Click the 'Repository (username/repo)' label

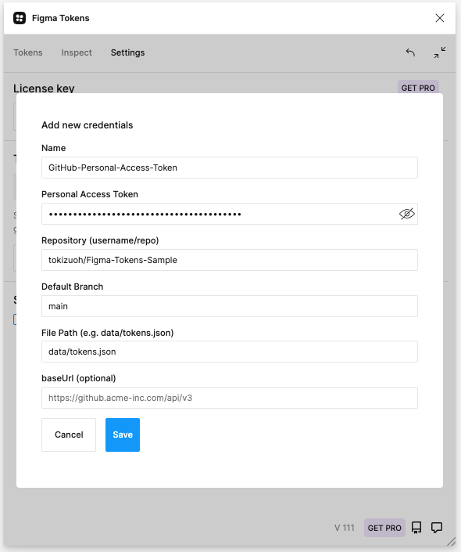point(100,240)
